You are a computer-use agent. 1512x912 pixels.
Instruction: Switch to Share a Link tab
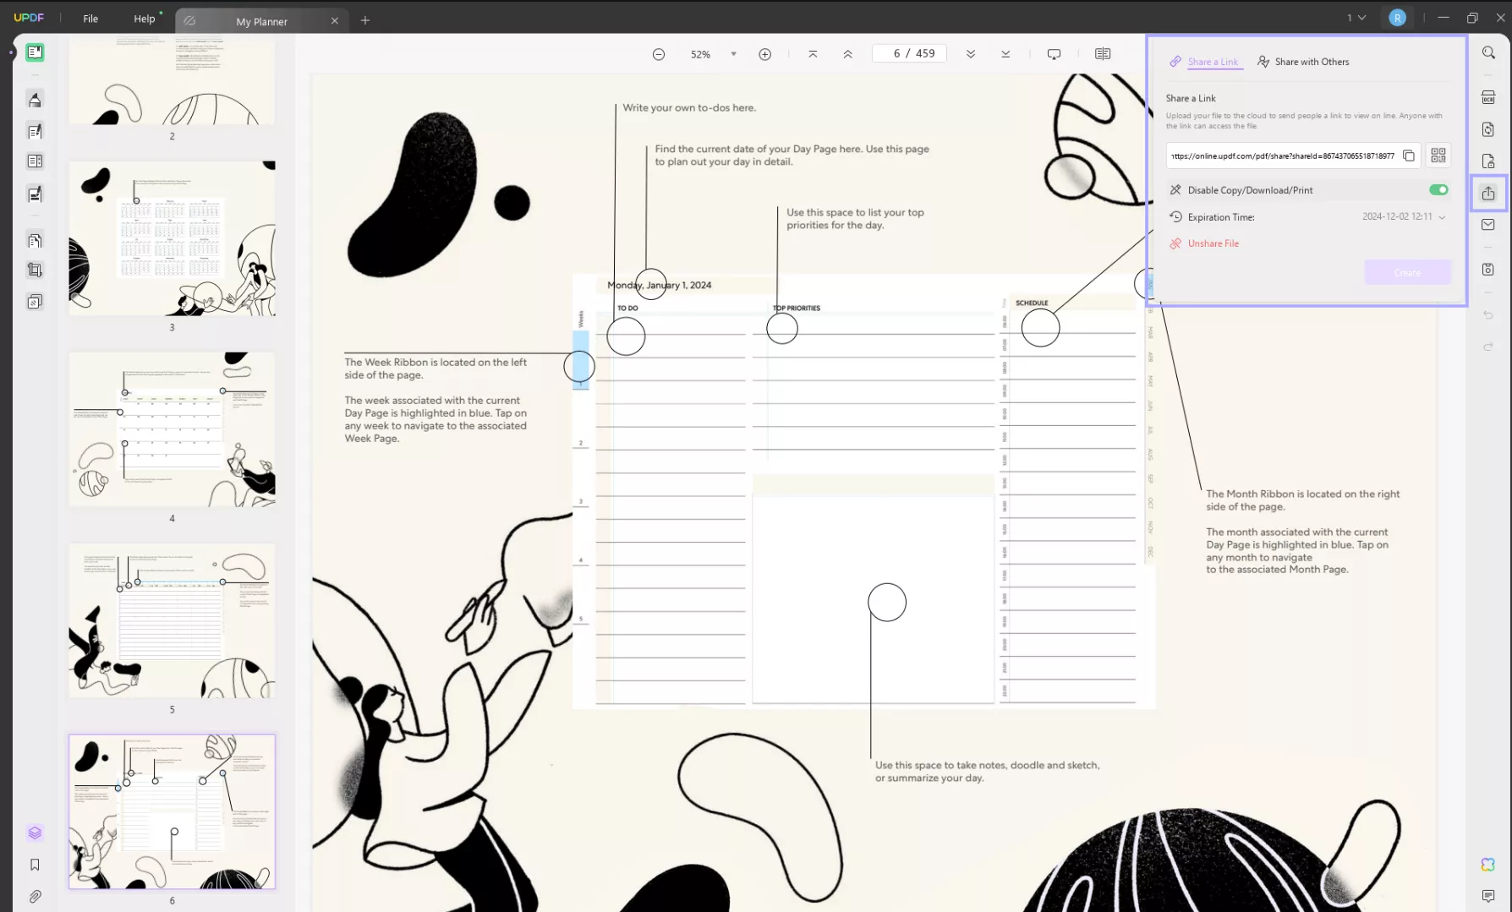1204,62
